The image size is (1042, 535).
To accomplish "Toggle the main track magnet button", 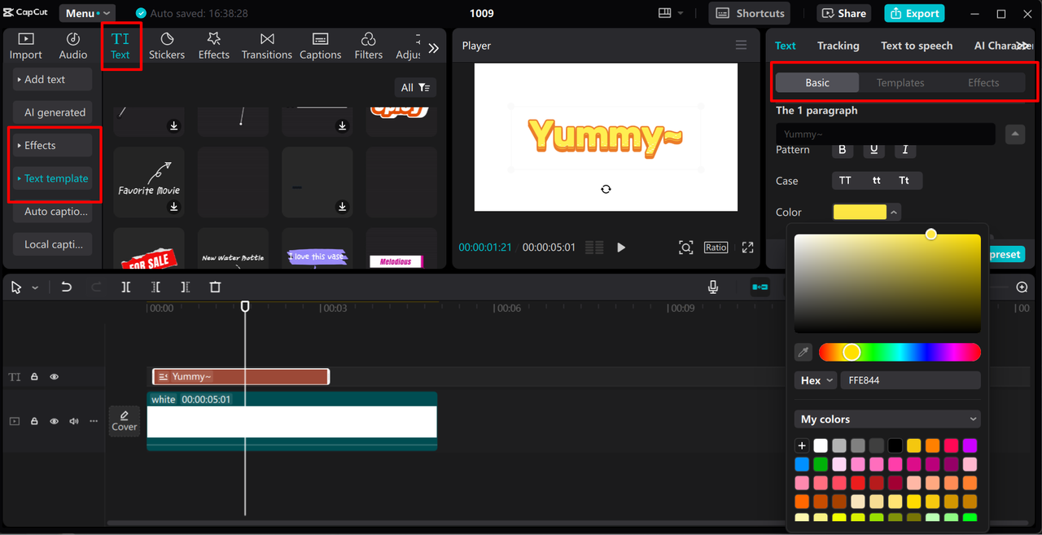I will 760,287.
